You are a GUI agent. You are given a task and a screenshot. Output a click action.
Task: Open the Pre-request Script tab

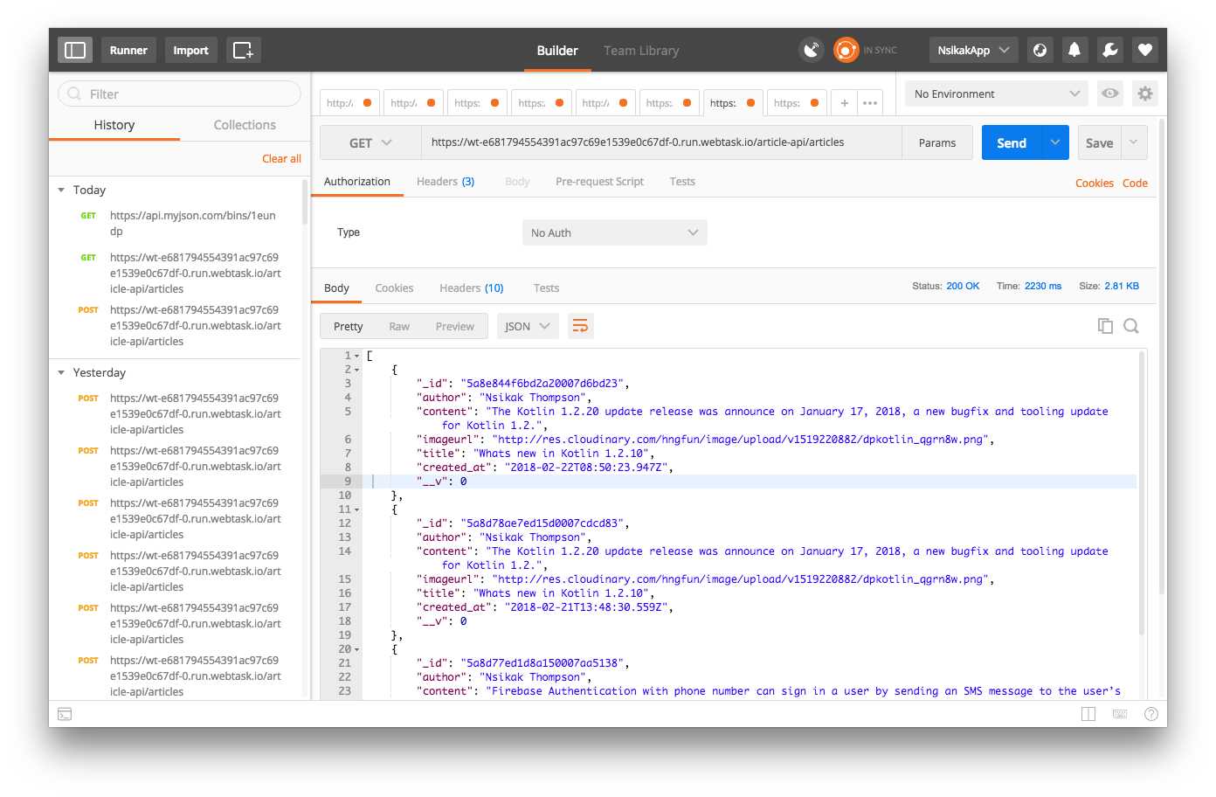click(x=600, y=181)
